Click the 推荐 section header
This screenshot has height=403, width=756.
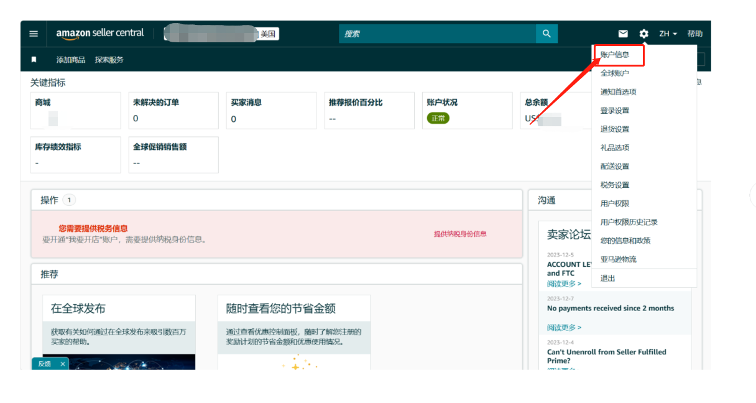(x=50, y=274)
